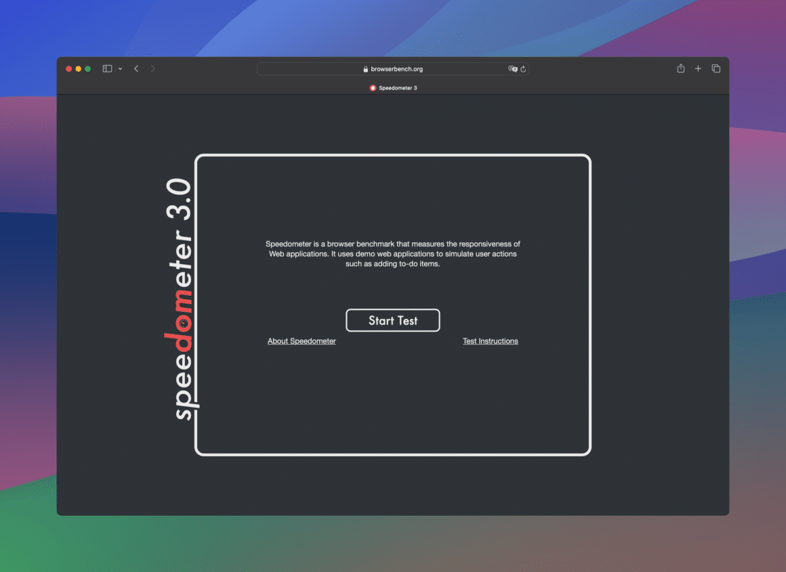Open a new tab with plus icon

(x=698, y=69)
